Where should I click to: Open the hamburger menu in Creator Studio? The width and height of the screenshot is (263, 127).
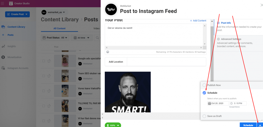(x=3, y=3)
